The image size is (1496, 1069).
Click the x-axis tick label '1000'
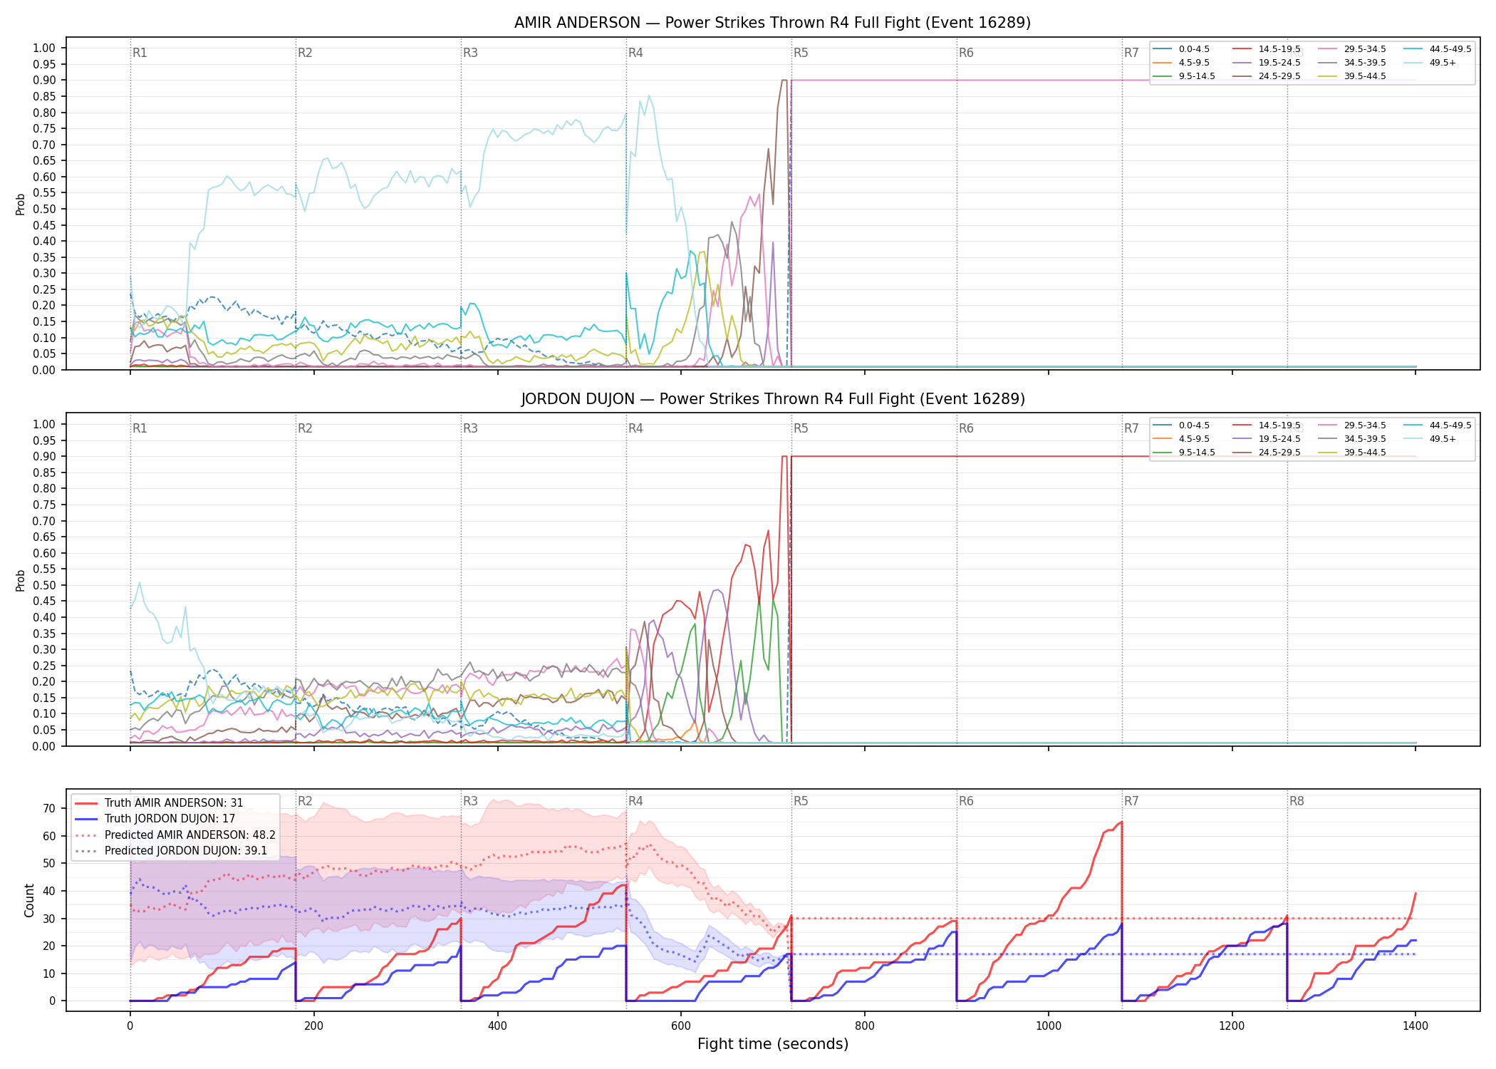click(x=1049, y=1026)
